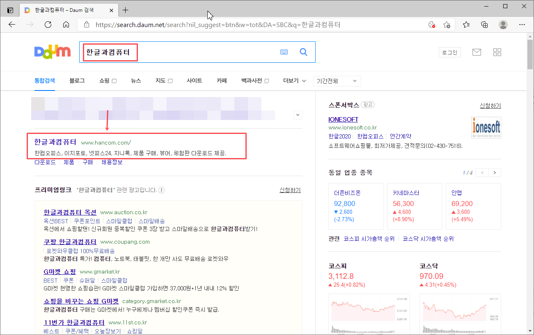Open 코스닥 시가총액 순위 link
Screen dimensions: 534x335
click(428, 239)
